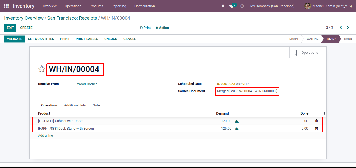Click the Merged source document text

247,91
